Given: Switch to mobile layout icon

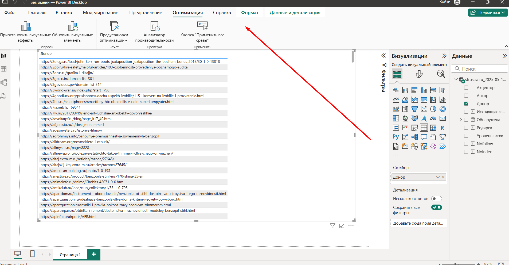Looking at the screenshot, I should click(x=32, y=254).
